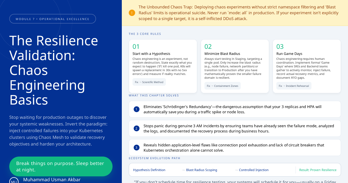The image size is (348, 183).
Task: Click the Schrödinger's Redundancy list item
Action: click(235, 109)
